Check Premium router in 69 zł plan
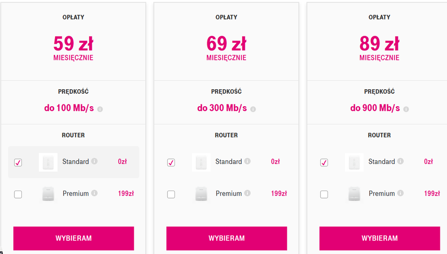Viewport: 447px width, 254px height. [171, 194]
